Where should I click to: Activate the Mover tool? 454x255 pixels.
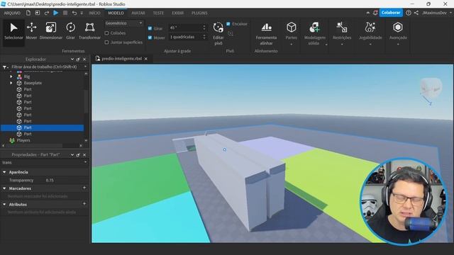[x=31, y=31]
